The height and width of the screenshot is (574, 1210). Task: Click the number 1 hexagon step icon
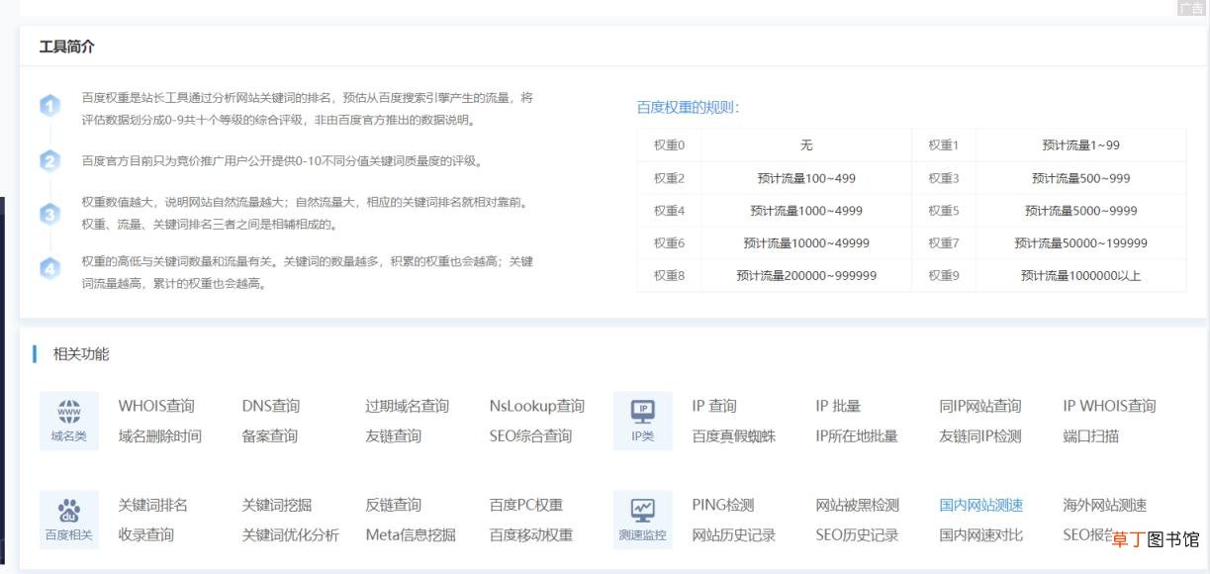[x=49, y=105]
